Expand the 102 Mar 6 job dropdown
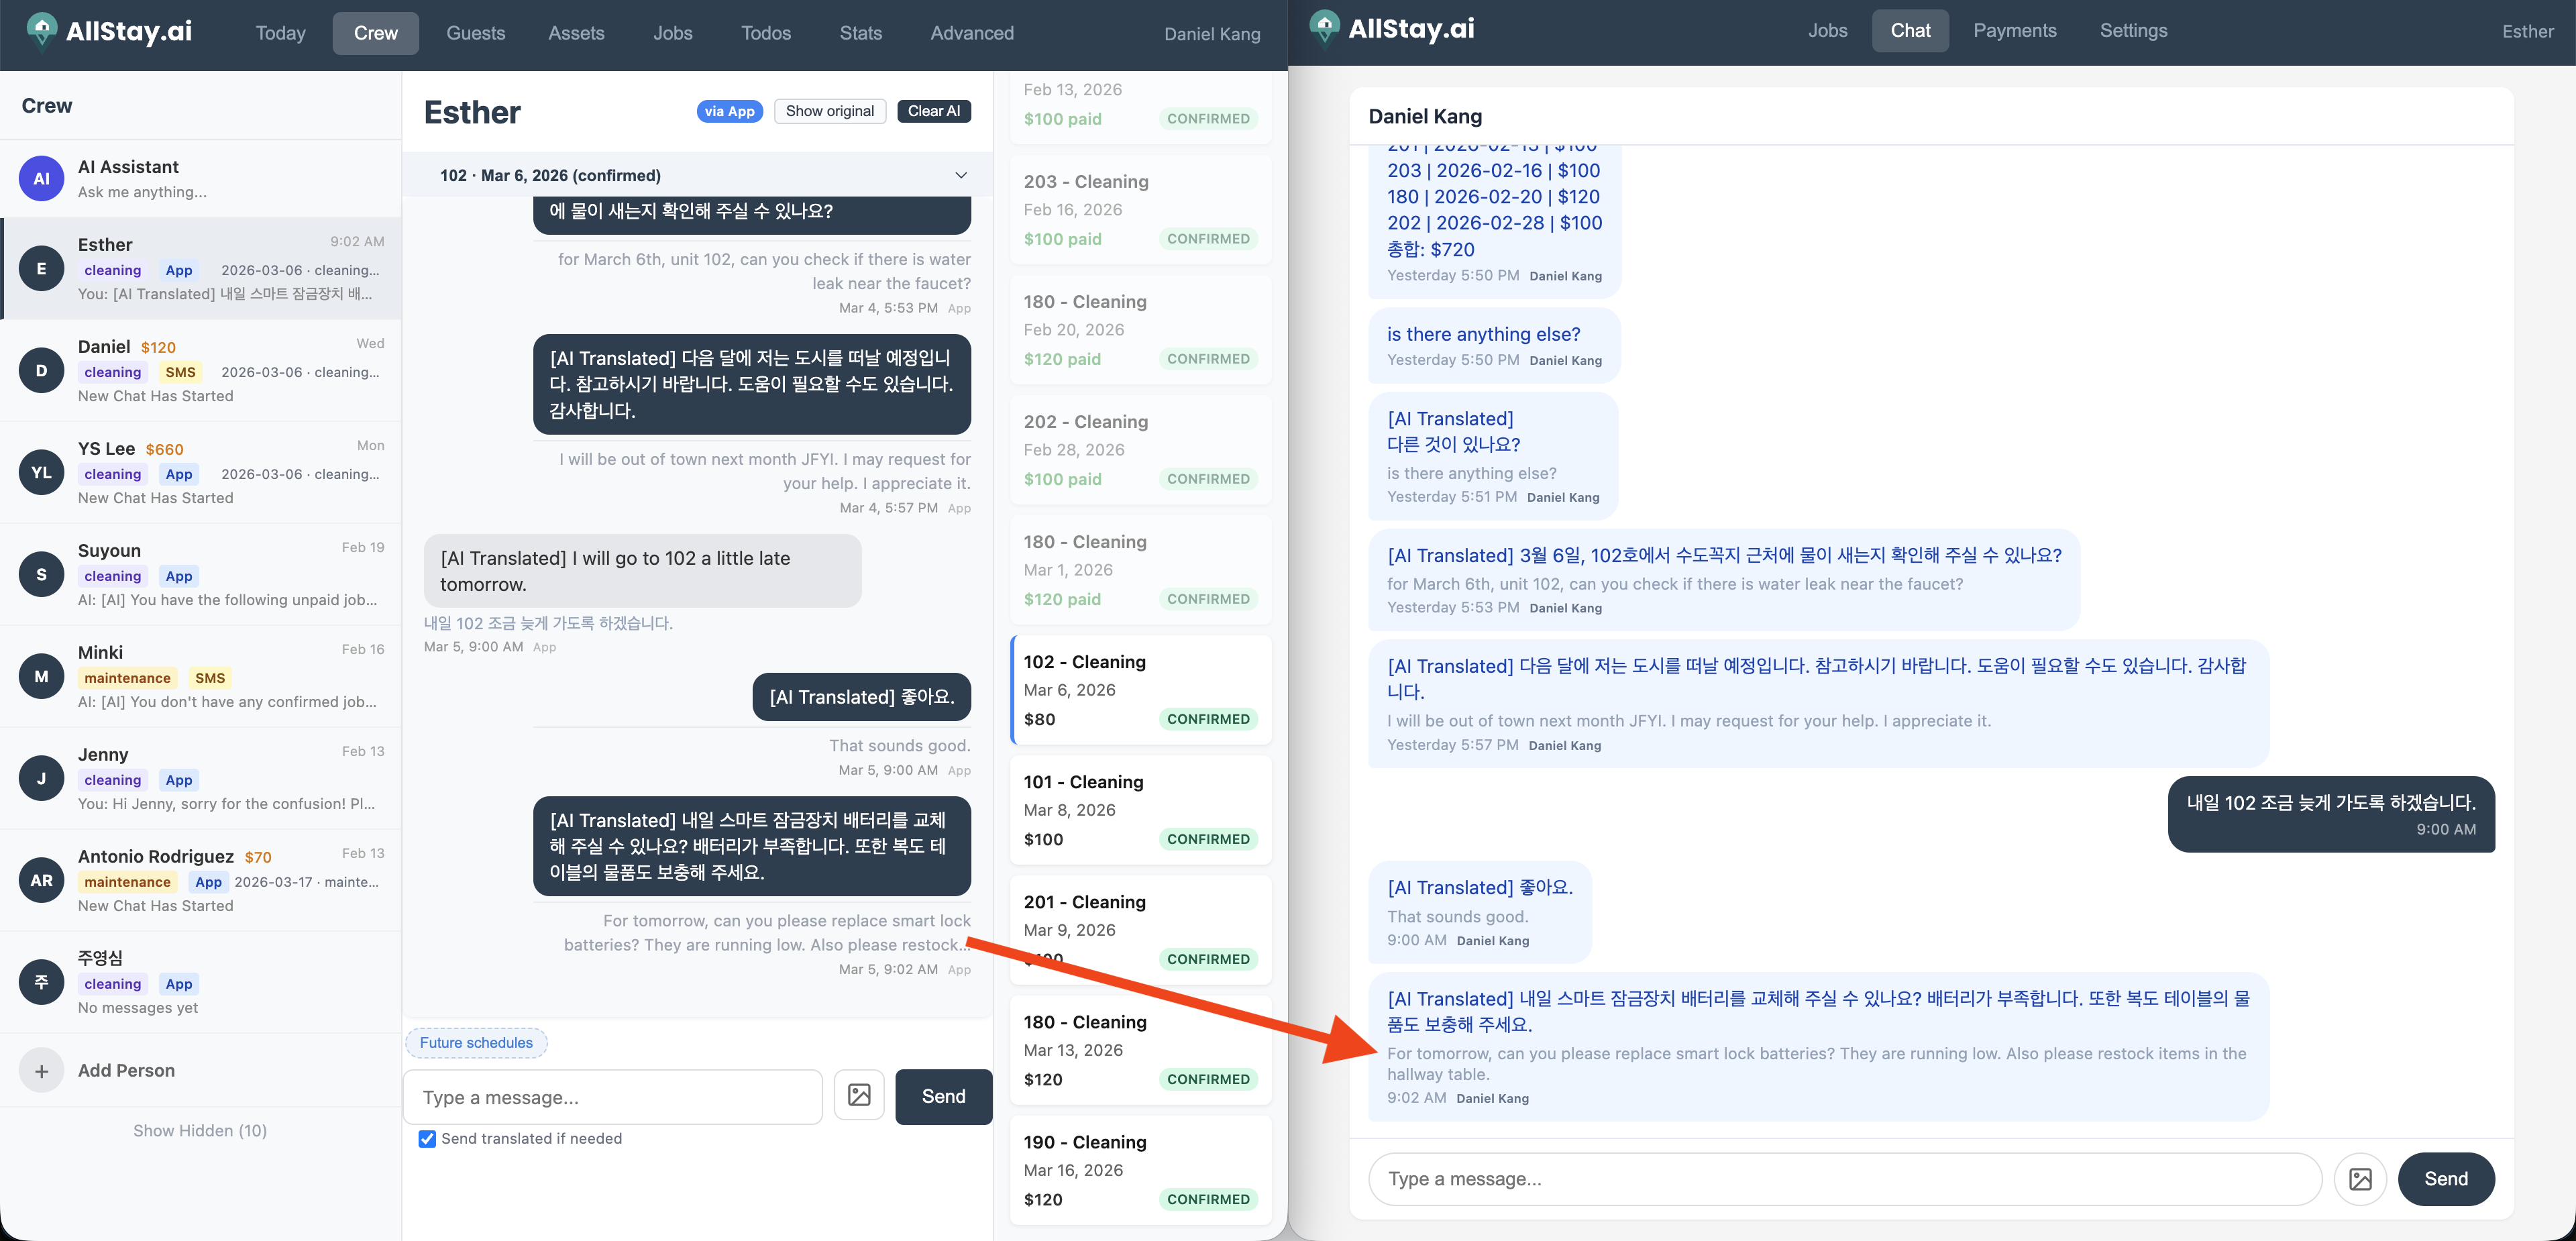 tap(960, 175)
